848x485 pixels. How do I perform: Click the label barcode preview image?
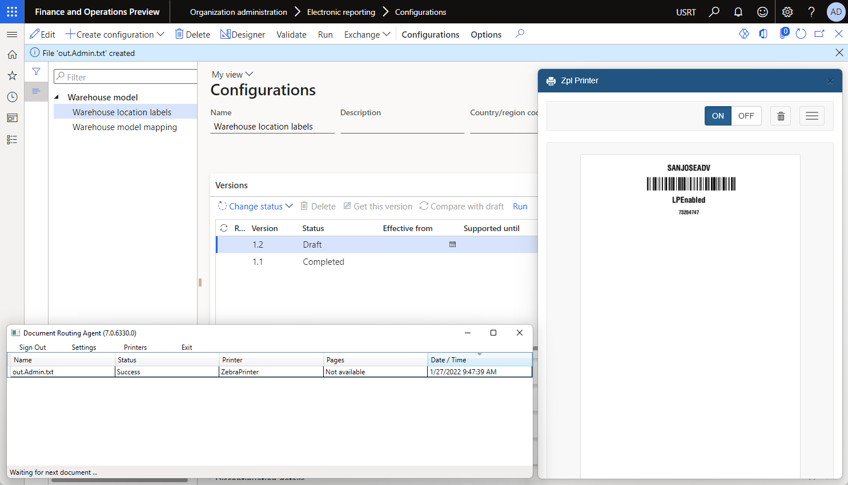coord(690,184)
